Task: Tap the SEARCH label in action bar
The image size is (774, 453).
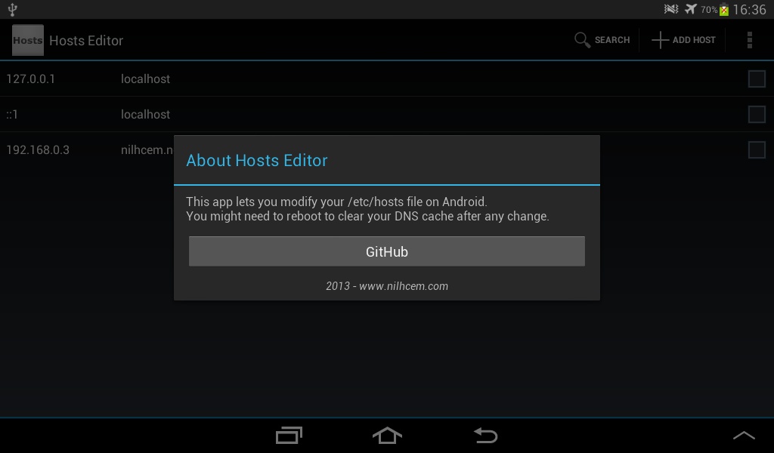Action: coord(612,40)
